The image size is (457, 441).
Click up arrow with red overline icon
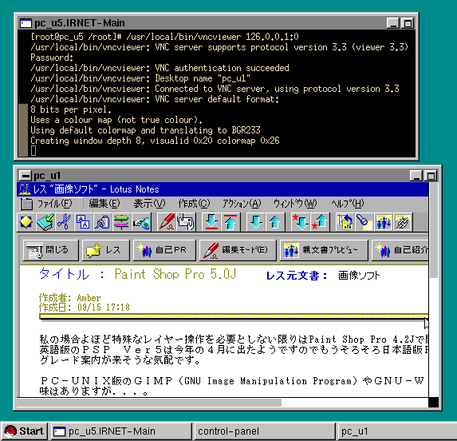[x=230, y=222]
